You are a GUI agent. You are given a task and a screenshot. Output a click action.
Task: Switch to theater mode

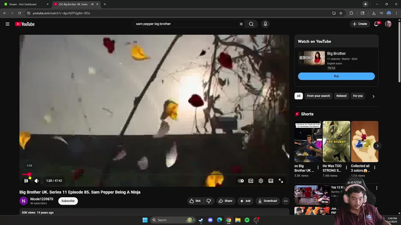pyautogui.click(x=271, y=181)
